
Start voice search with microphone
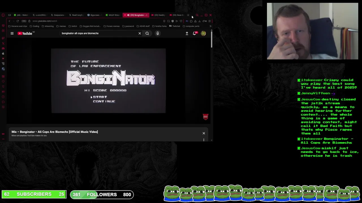[158, 33]
